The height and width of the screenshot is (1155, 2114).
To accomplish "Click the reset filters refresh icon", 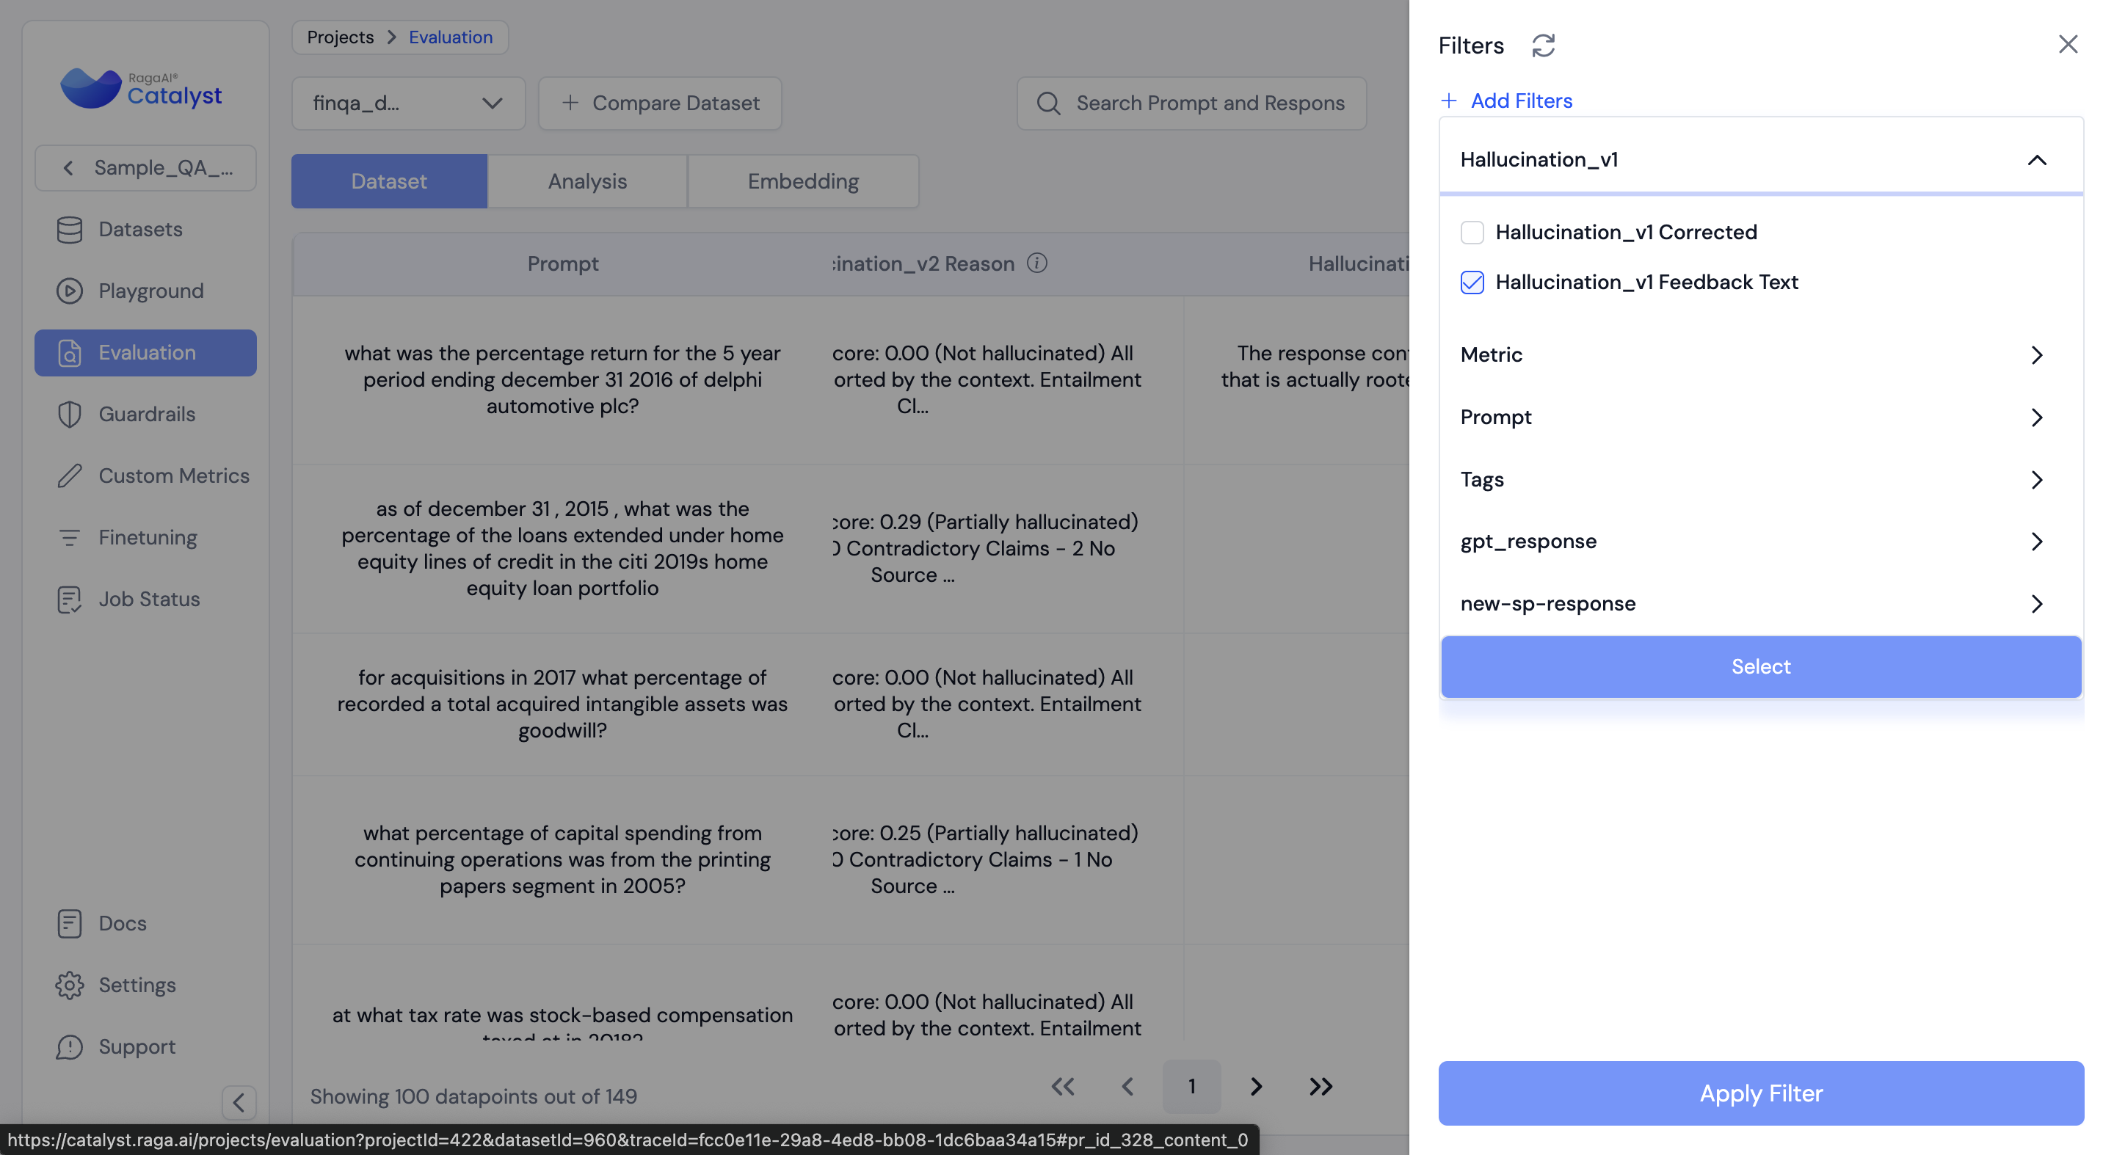I will (x=1543, y=45).
